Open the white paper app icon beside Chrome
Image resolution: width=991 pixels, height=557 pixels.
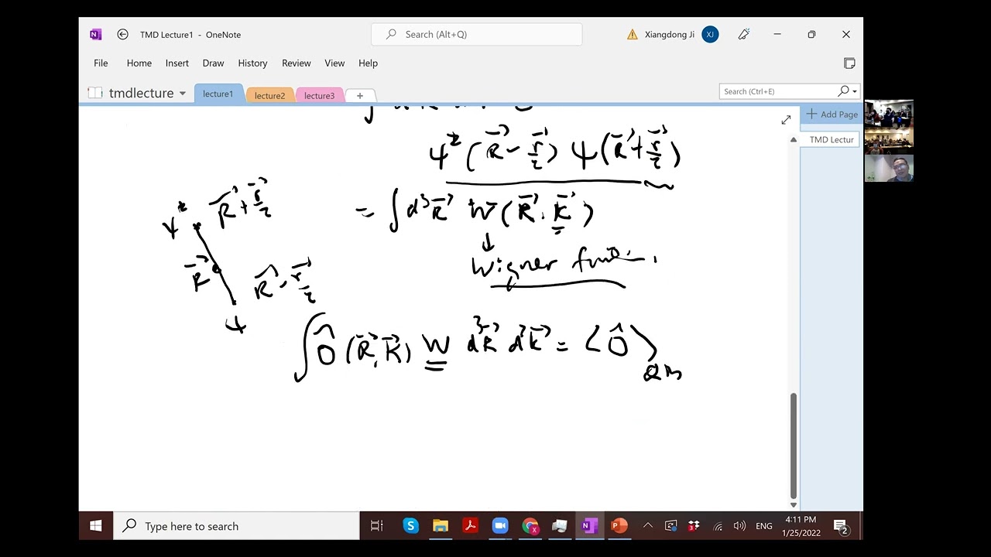pos(560,526)
